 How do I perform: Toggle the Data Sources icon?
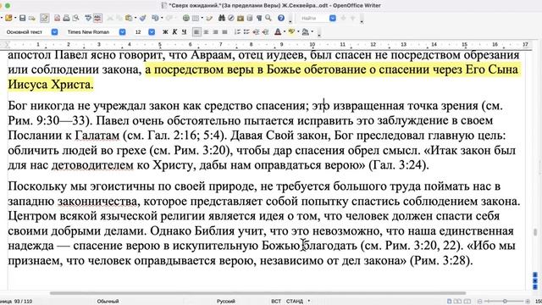(250, 18)
